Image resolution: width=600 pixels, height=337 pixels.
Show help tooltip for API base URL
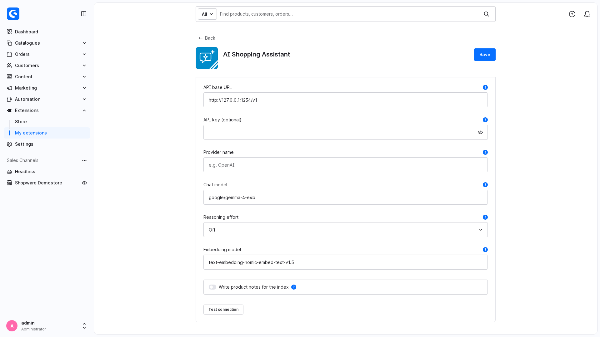[x=485, y=87]
